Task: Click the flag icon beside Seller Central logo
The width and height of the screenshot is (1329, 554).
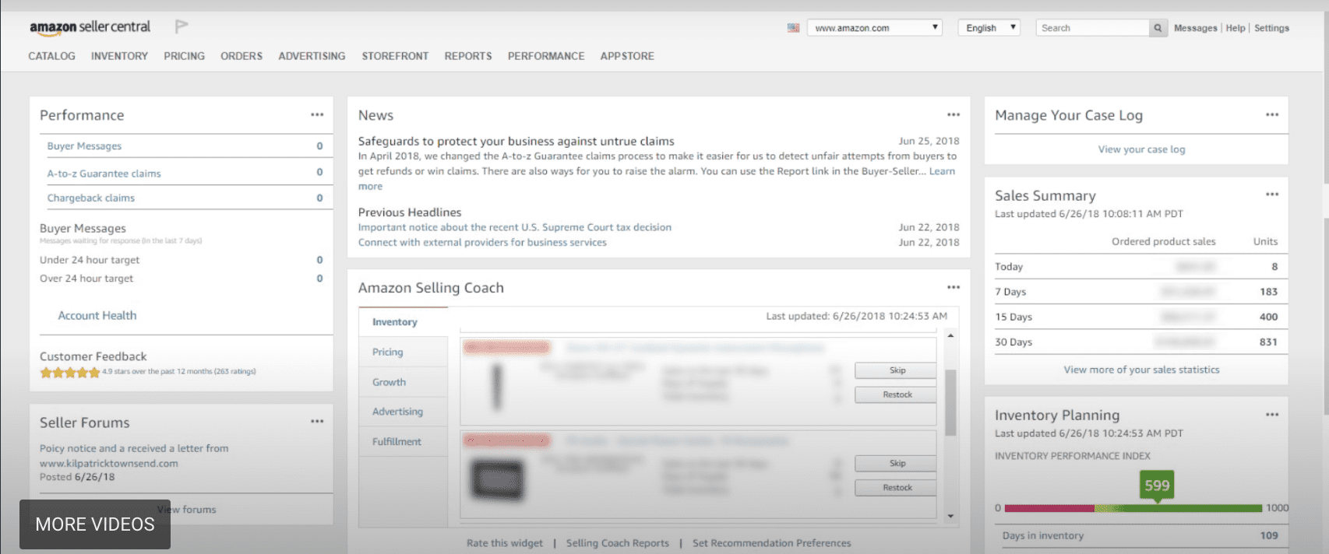Action: 182,27
